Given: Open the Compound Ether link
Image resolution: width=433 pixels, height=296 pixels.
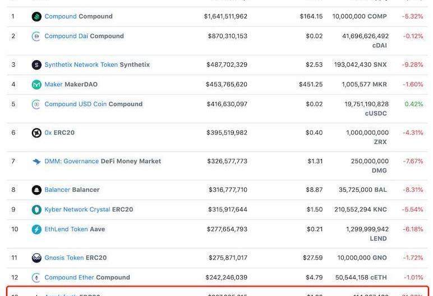Looking at the screenshot, I should (x=70, y=277).
